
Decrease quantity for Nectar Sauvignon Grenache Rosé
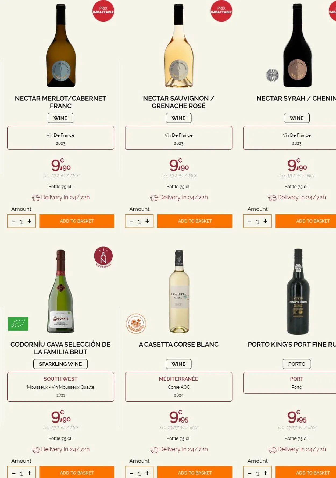[x=131, y=222]
